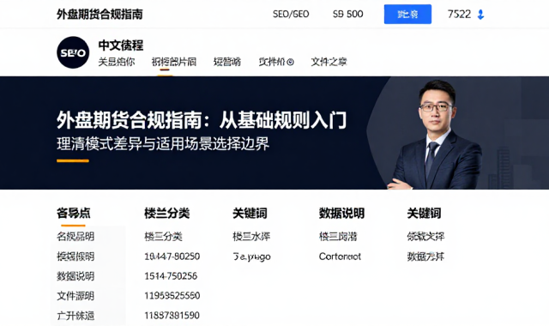Viewport: 549px width, 326px height.
Task: Switch to the 短管晰 tab
Action: click(226, 62)
